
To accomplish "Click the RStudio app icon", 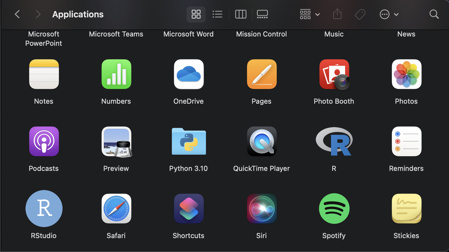I will [44, 209].
